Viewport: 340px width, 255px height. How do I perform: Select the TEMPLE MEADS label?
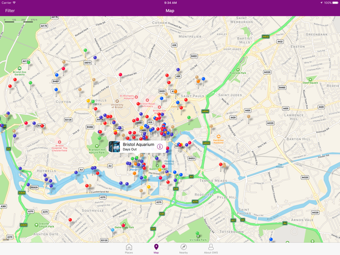[x=213, y=181]
